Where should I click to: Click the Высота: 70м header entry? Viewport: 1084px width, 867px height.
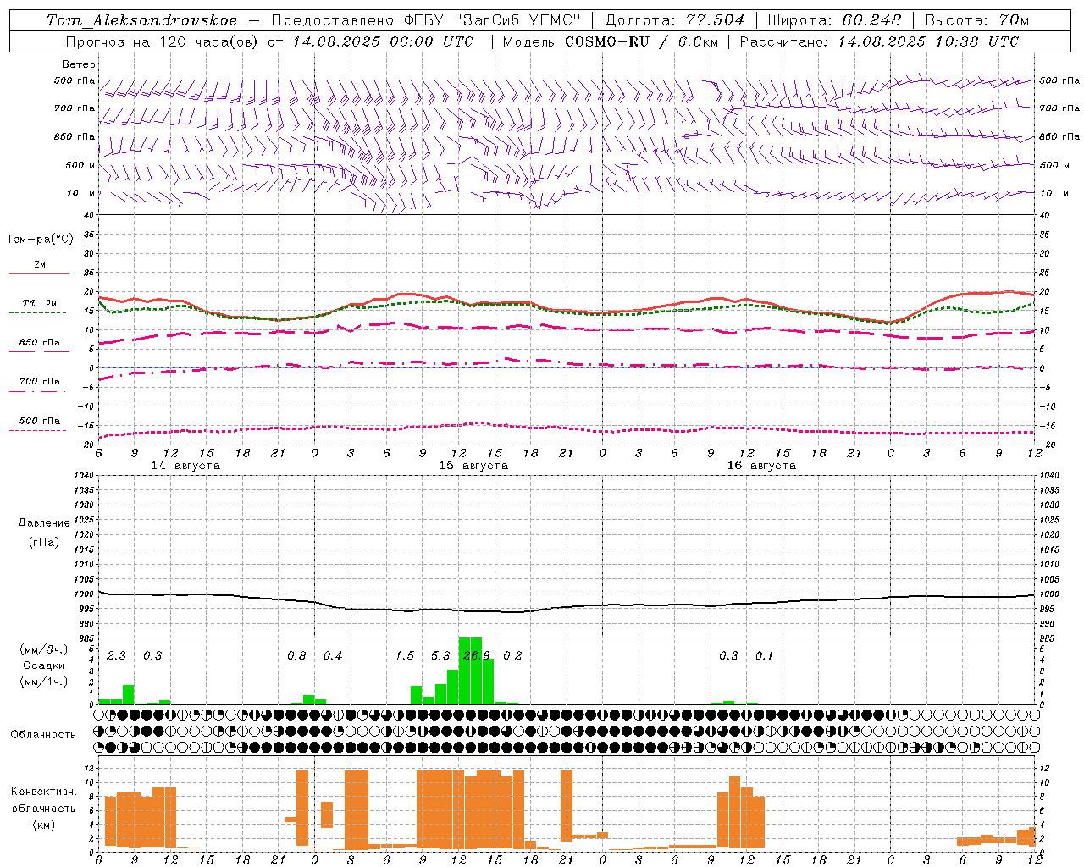coord(977,20)
